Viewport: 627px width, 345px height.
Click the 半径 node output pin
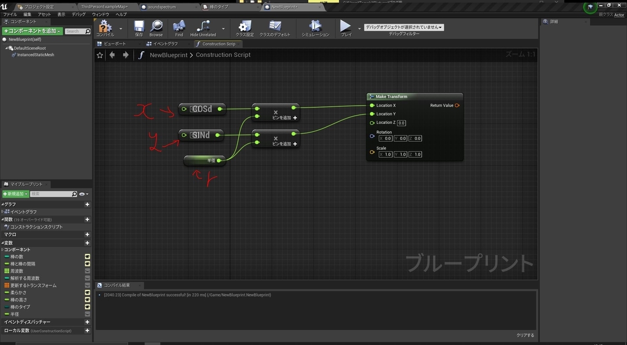(x=219, y=161)
